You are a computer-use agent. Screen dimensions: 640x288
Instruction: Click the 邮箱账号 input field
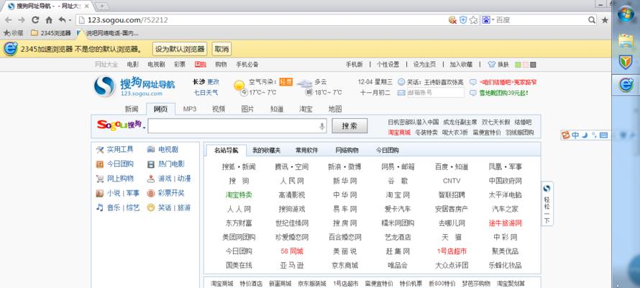pyautogui.click(x=436, y=93)
